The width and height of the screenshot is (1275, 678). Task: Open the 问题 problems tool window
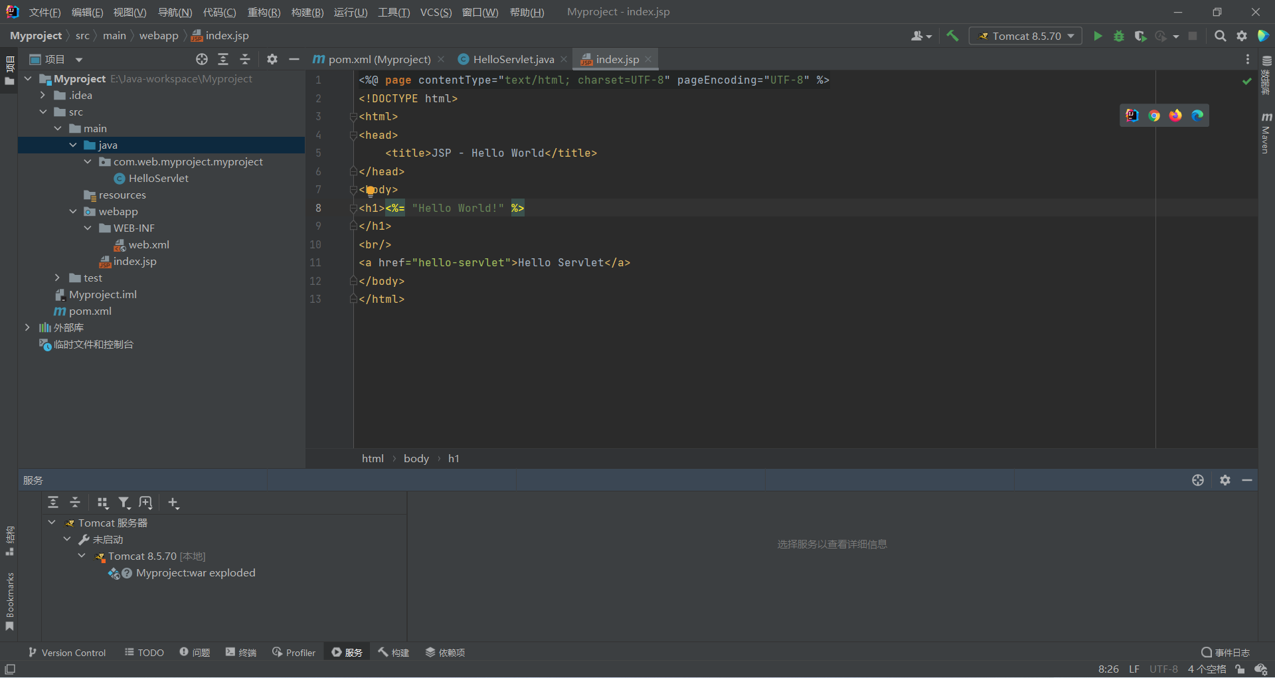point(195,653)
